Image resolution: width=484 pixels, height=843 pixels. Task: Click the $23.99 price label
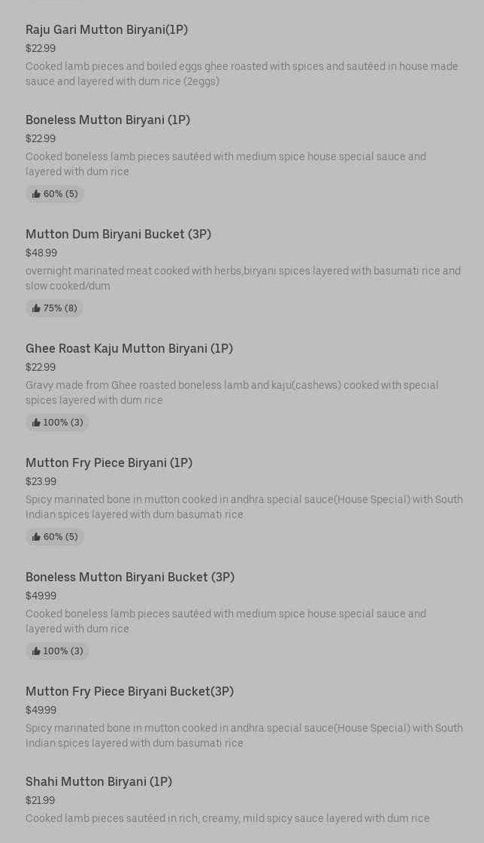click(41, 481)
